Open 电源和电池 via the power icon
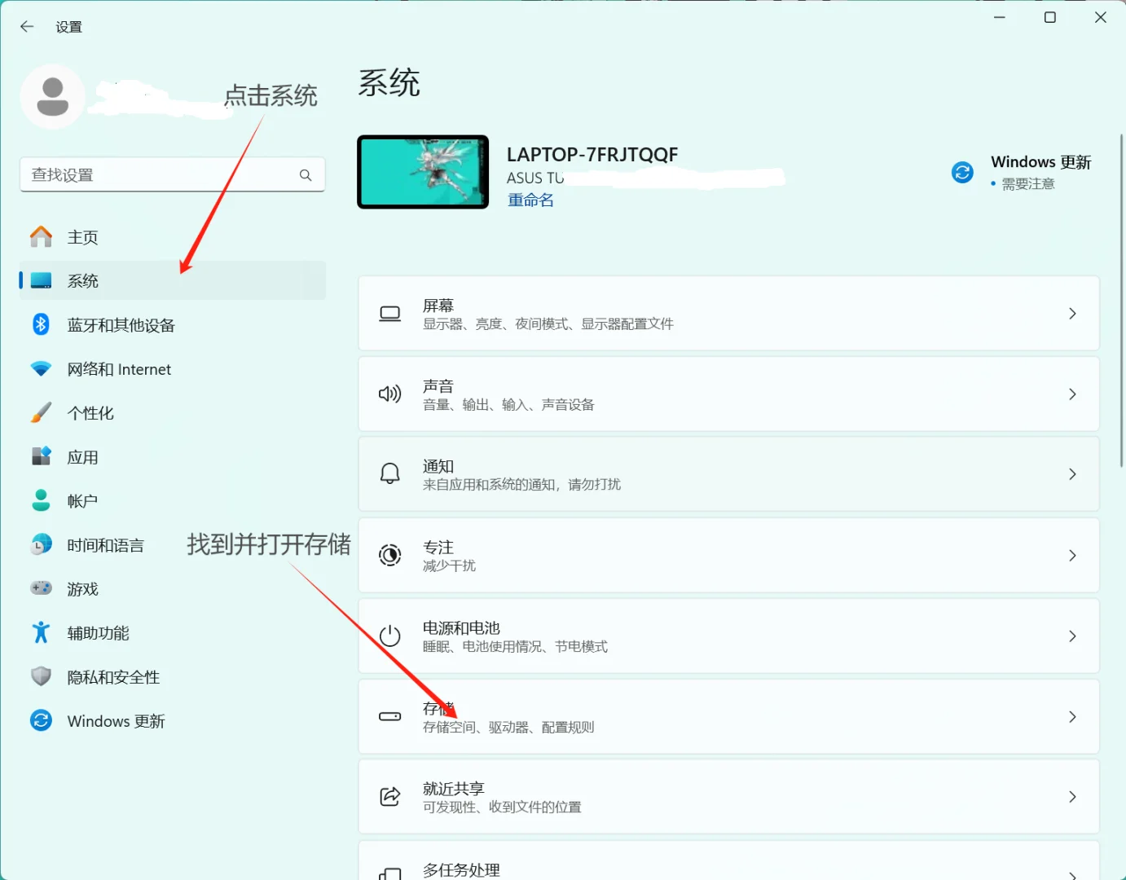 point(390,636)
